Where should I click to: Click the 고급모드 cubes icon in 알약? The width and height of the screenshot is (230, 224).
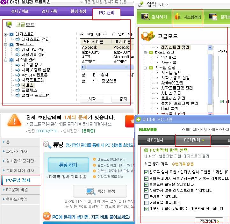coord(148,36)
